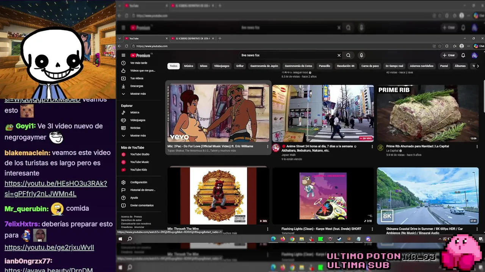
Task: Open the YouTube hamburger guide menu
Action: click(123, 55)
